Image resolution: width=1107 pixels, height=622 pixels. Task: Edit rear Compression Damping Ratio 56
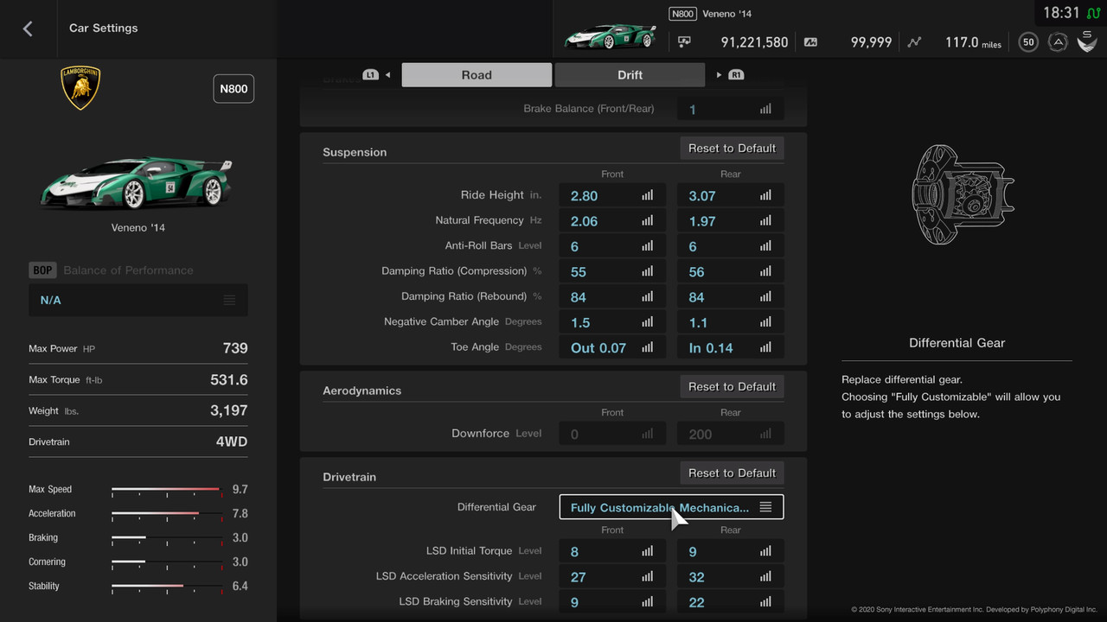(x=731, y=271)
